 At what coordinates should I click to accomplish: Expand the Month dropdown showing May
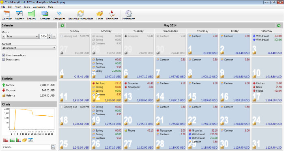[23, 36]
